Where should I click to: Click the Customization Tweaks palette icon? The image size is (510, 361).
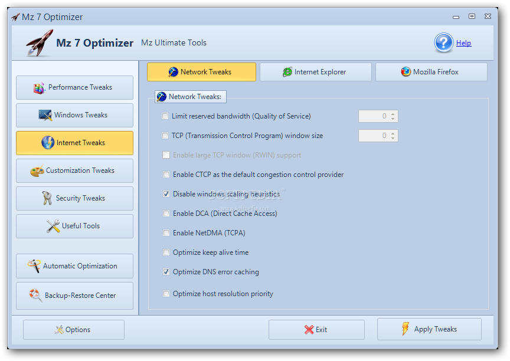37,170
